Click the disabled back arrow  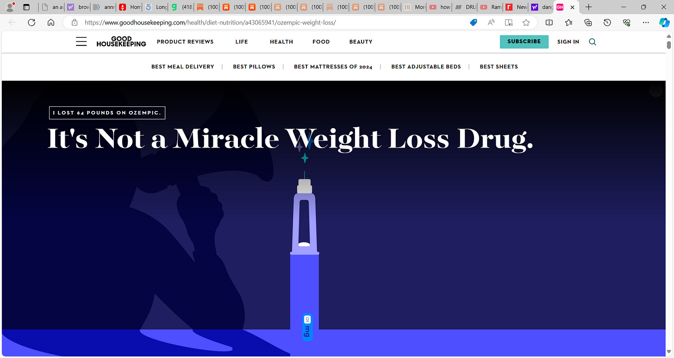point(12,22)
